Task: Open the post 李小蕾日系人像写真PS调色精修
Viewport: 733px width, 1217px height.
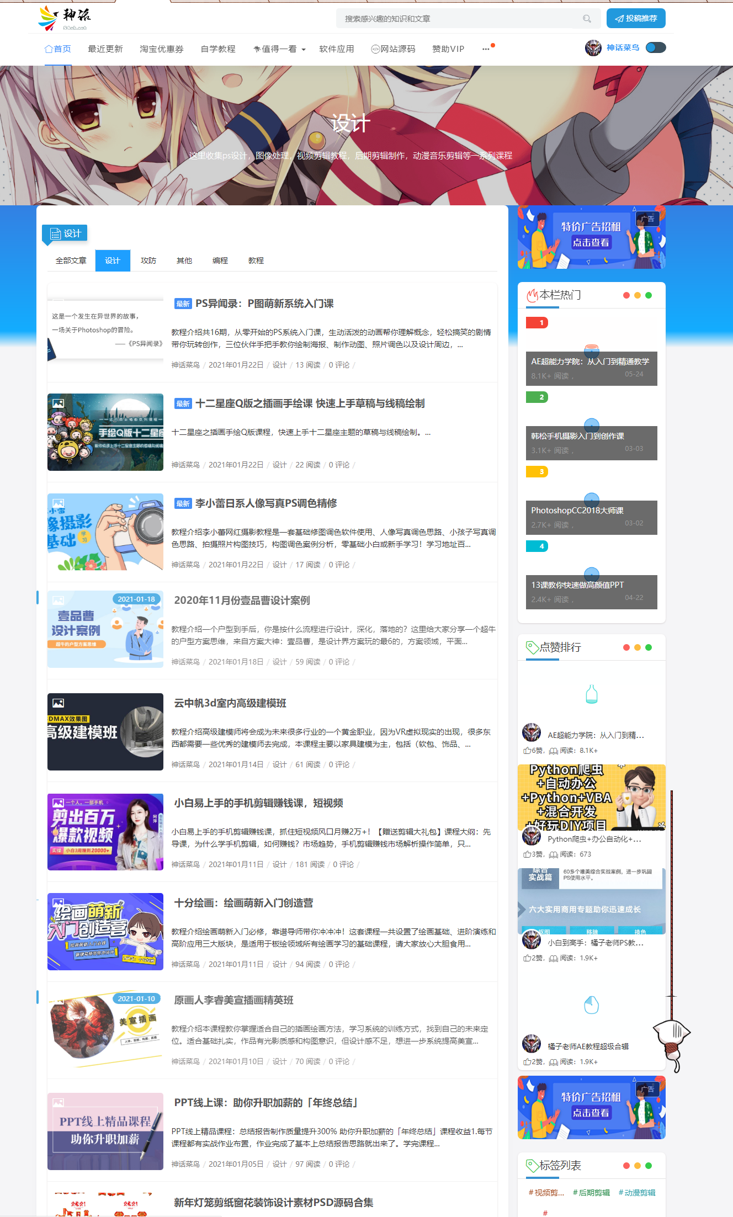Action: (x=266, y=503)
